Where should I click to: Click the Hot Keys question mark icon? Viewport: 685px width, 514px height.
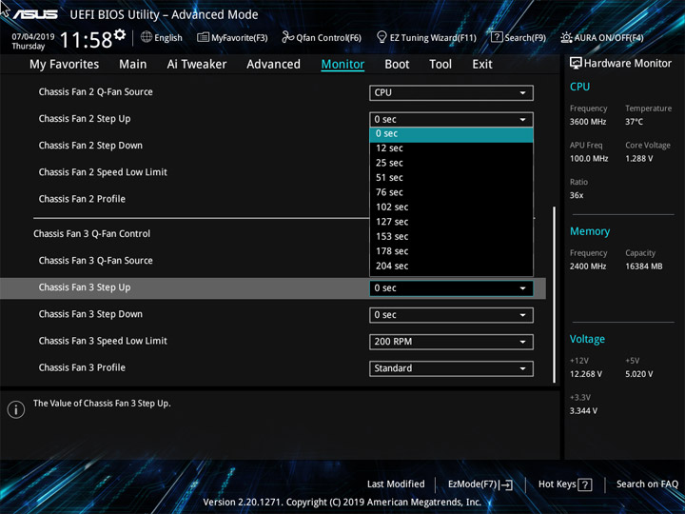pos(584,484)
